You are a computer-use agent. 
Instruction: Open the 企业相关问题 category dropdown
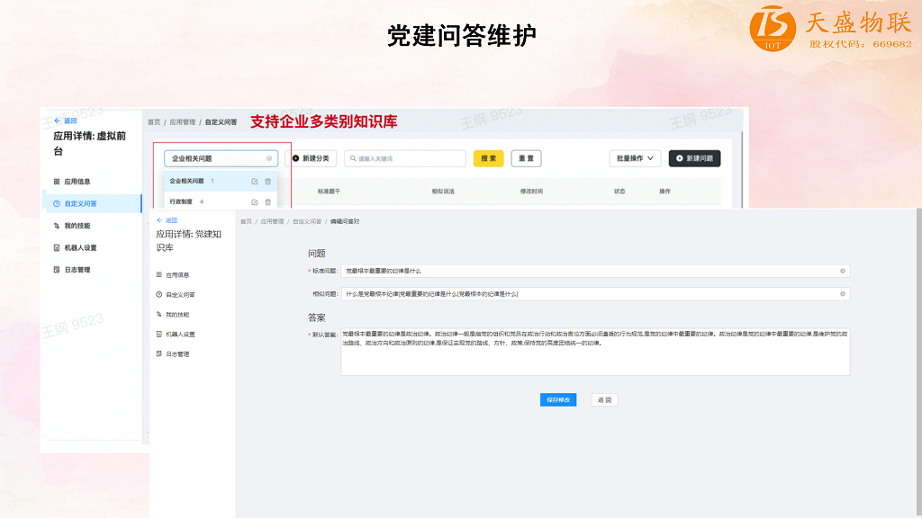[221, 158]
